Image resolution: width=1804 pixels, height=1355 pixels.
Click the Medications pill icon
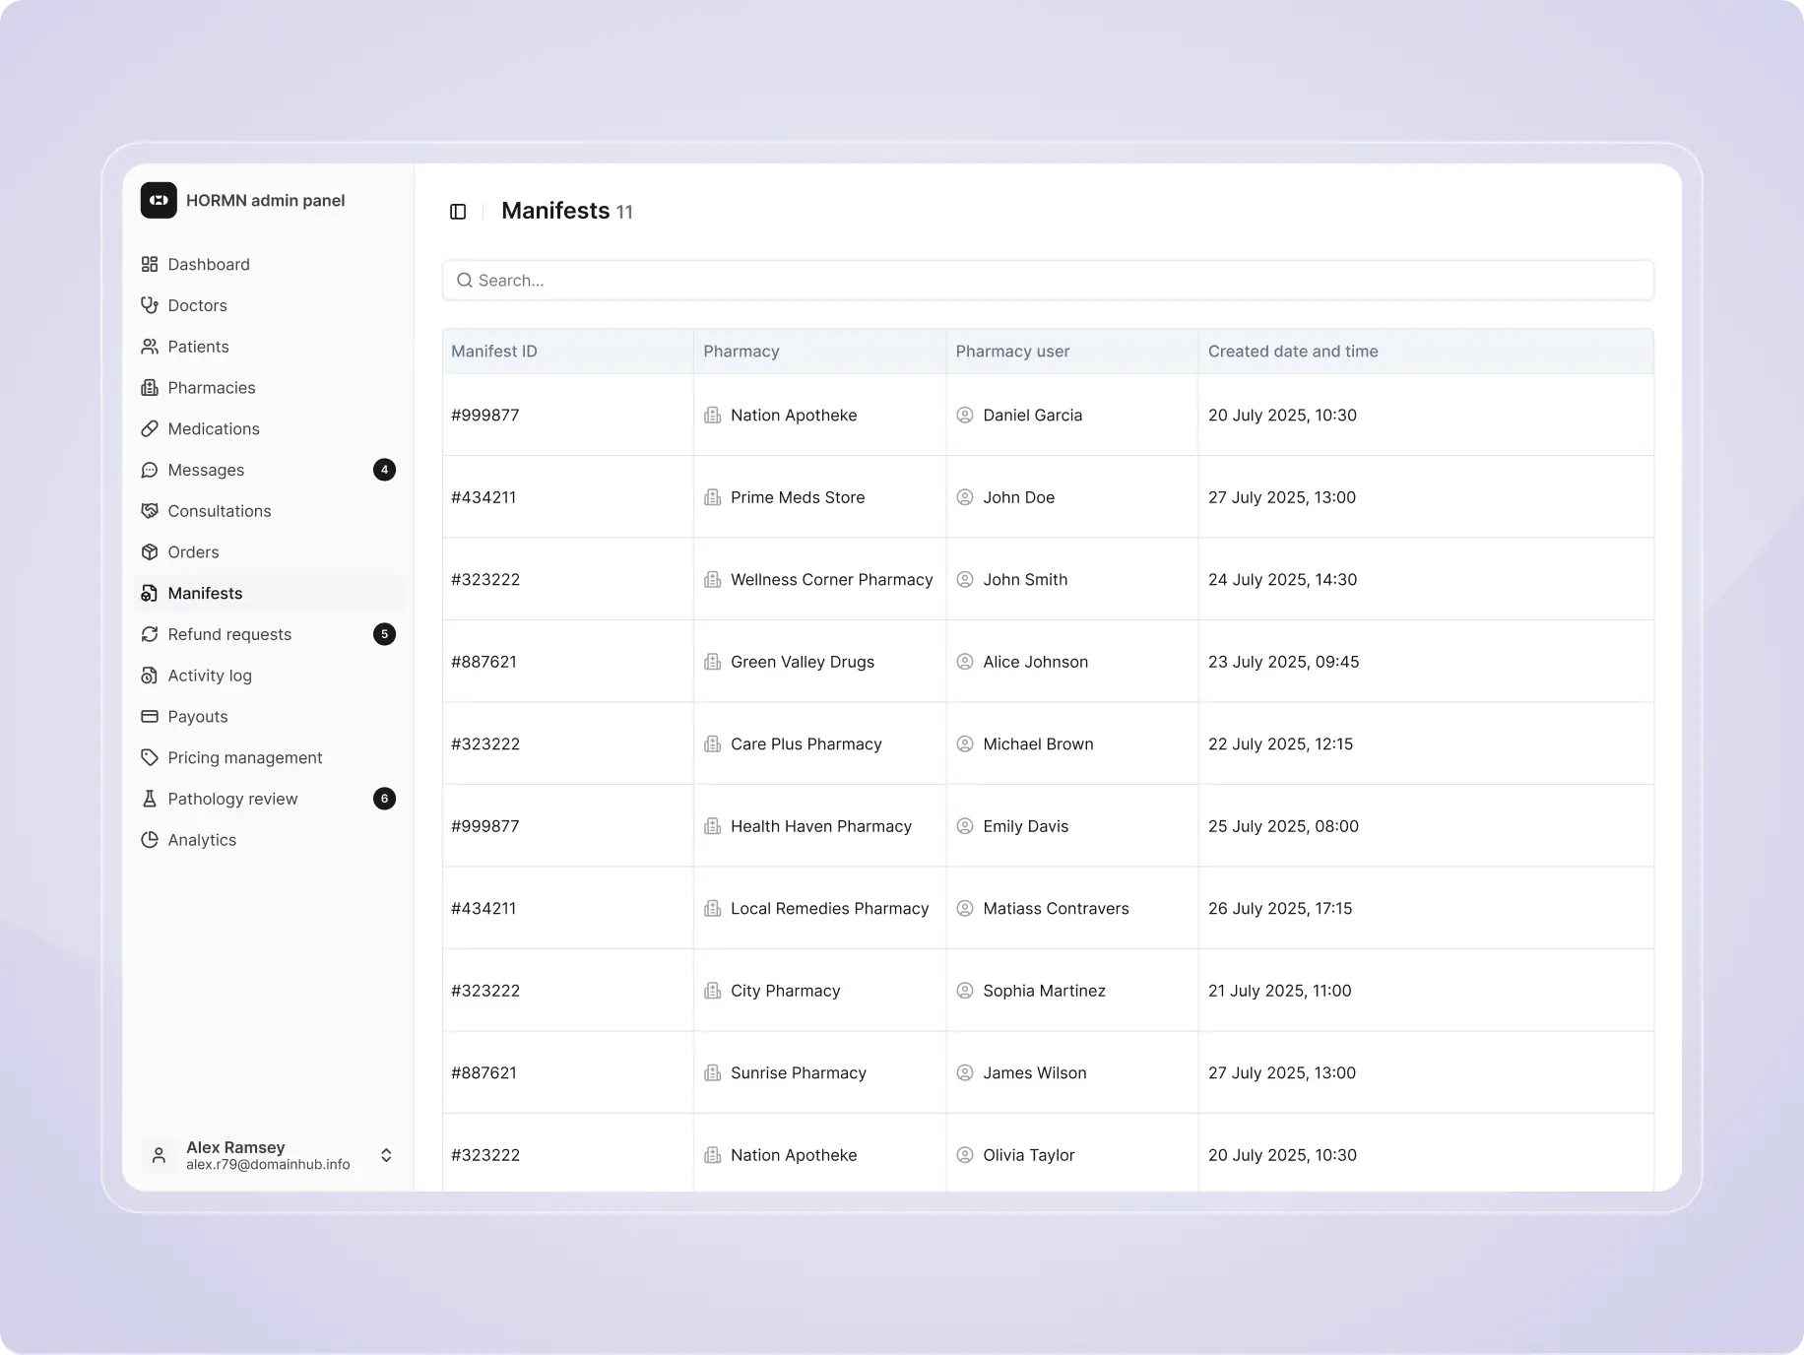(x=150, y=429)
